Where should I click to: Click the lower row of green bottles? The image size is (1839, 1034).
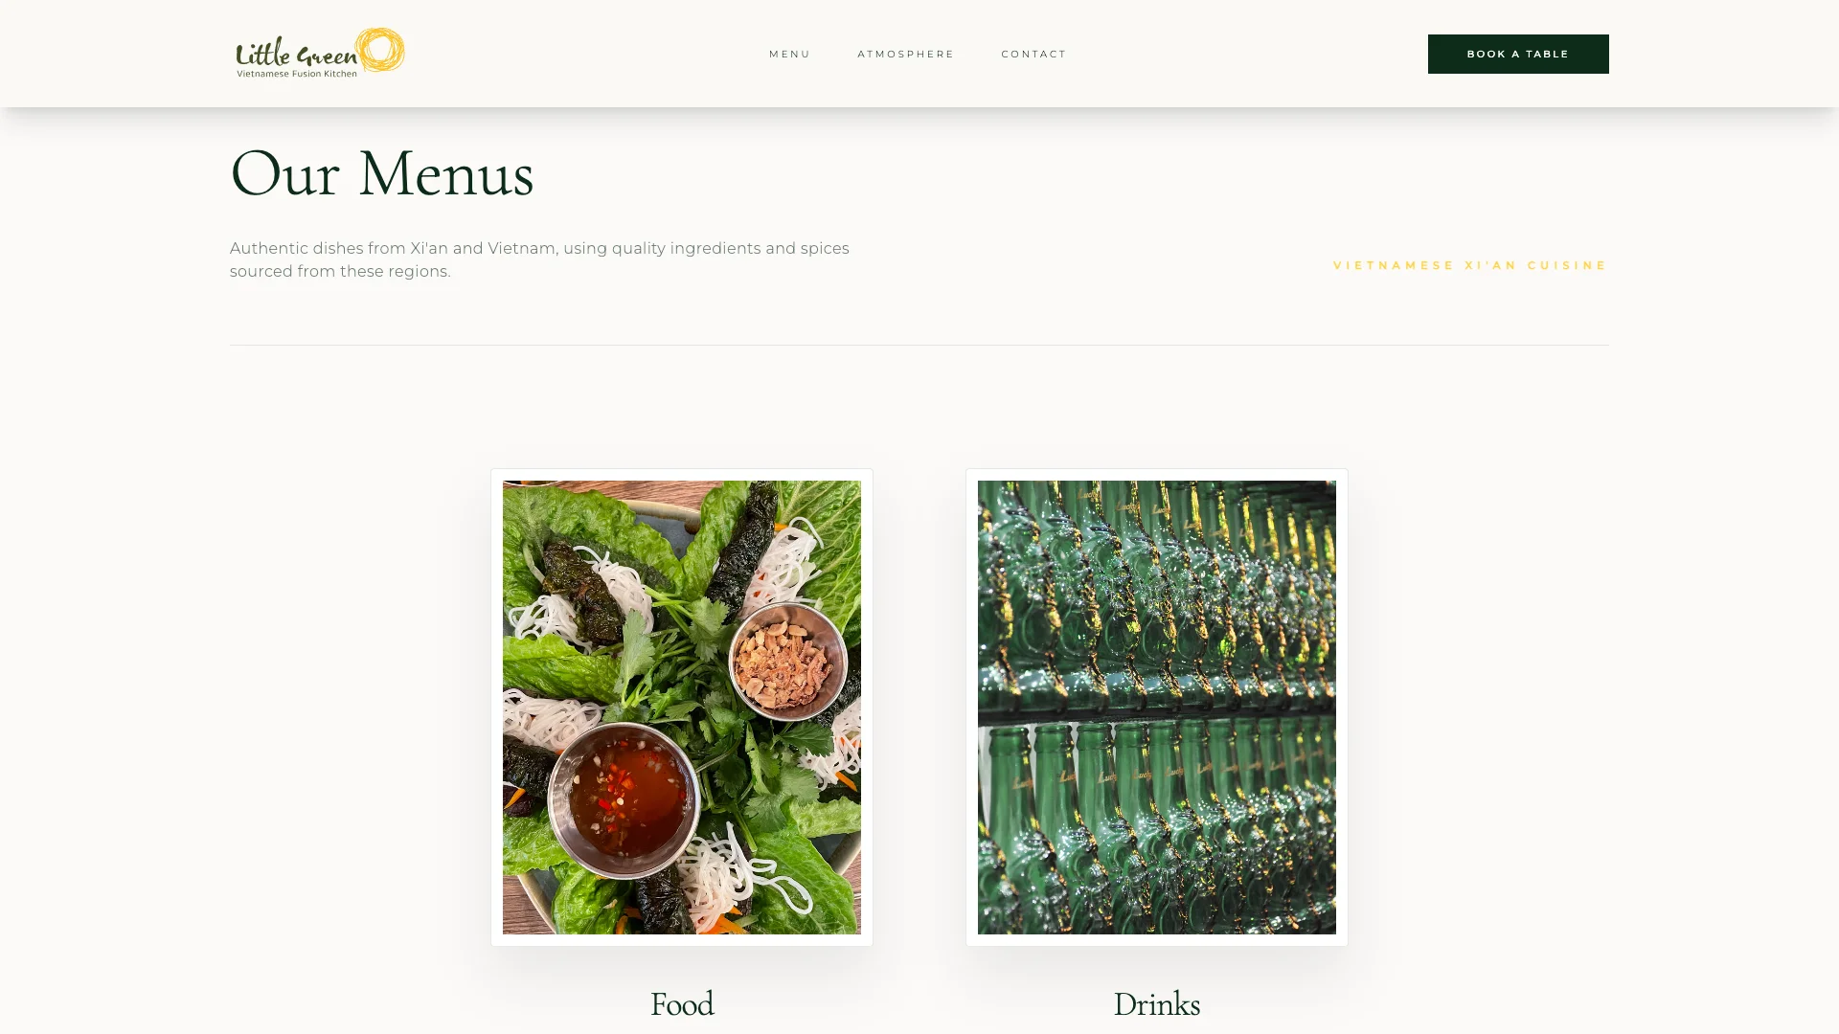click(1157, 828)
